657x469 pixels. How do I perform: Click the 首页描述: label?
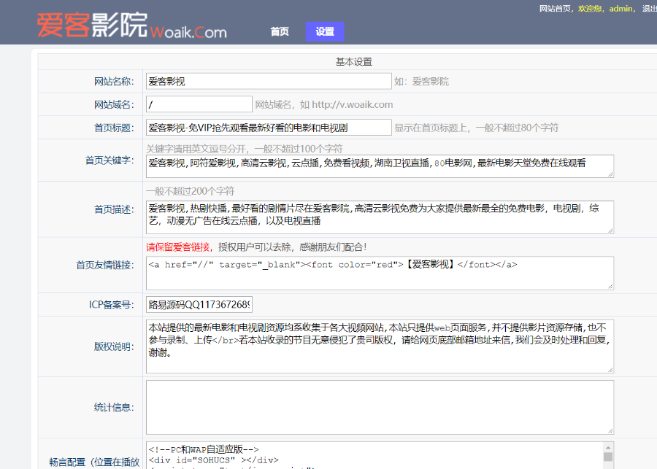pos(114,209)
